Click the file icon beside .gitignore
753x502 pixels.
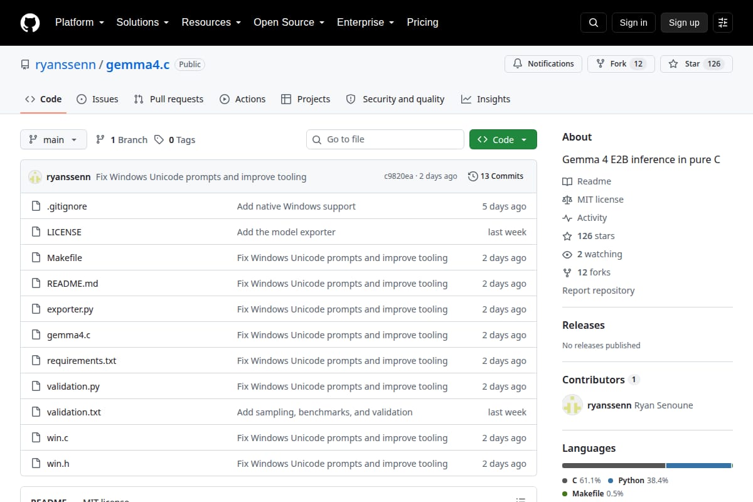[x=36, y=206]
